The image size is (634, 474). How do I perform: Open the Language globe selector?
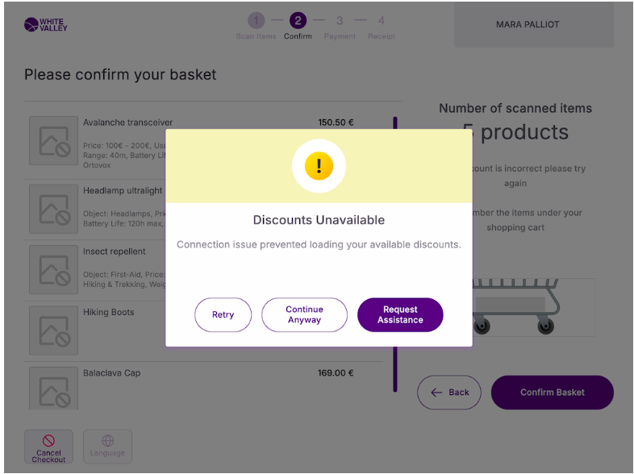click(x=107, y=447)
